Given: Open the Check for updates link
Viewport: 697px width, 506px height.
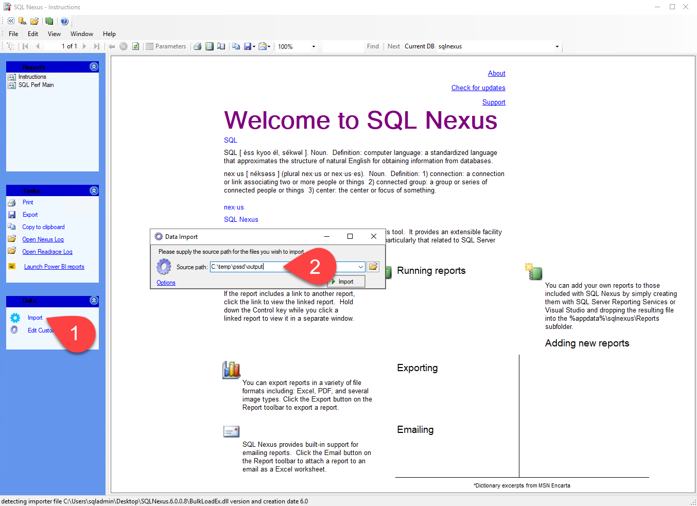Looking at the screenshot, I should tap(478, 88).
